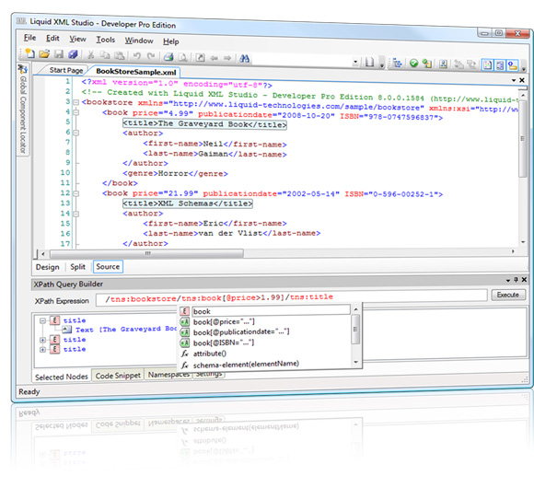Click the Copy toolbar icon
534x499 pixels.
pyautogui.click(x=105, y=55)
